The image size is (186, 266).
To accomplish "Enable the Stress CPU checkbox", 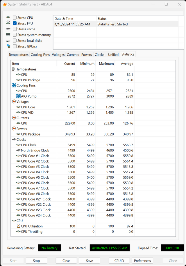I will click(x=15, y=18).
